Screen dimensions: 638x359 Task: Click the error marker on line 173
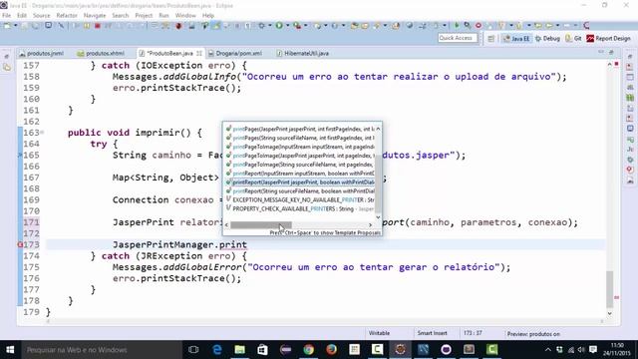pyautogui.click(x=20, y=245)
